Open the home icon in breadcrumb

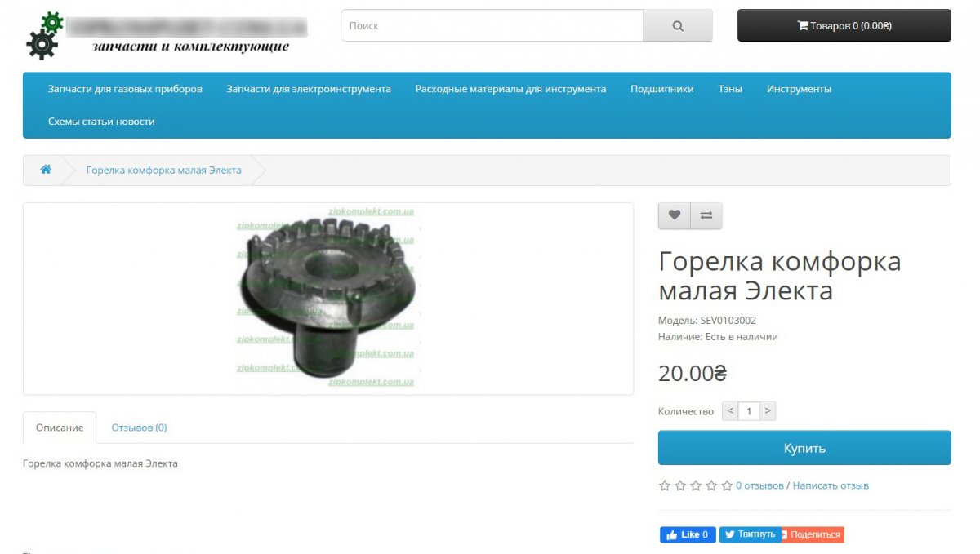coord(46,170)
